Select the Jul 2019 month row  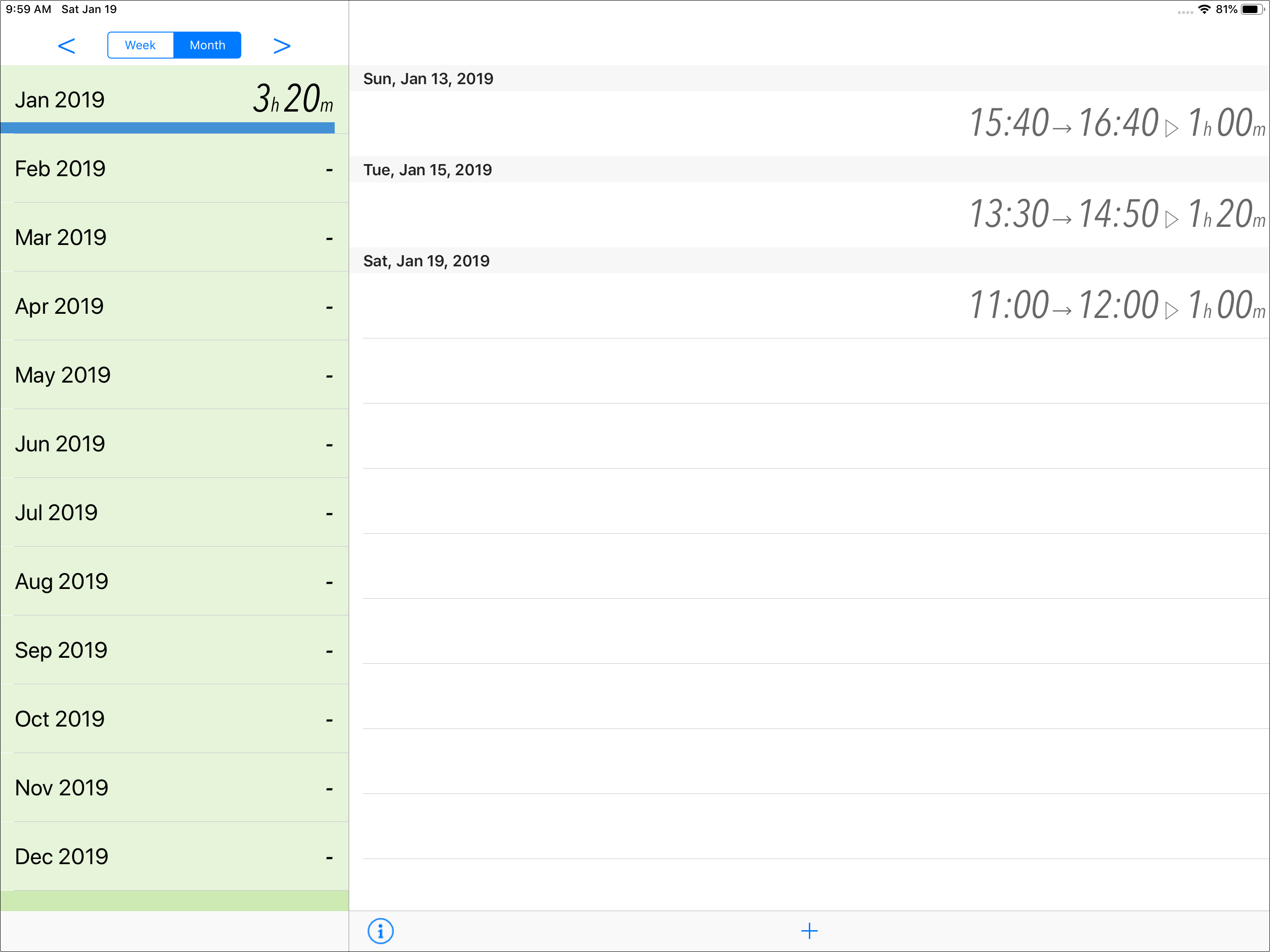click(x=174, y=512)
